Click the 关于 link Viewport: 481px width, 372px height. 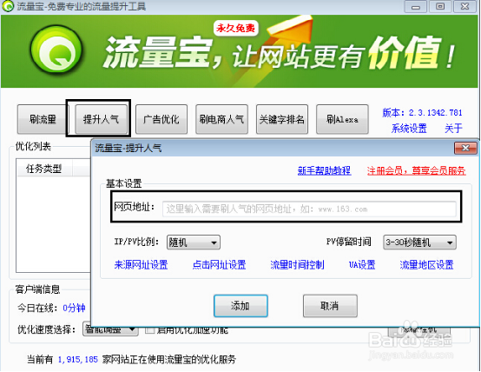pyautogui.click(x=453, y=129)
